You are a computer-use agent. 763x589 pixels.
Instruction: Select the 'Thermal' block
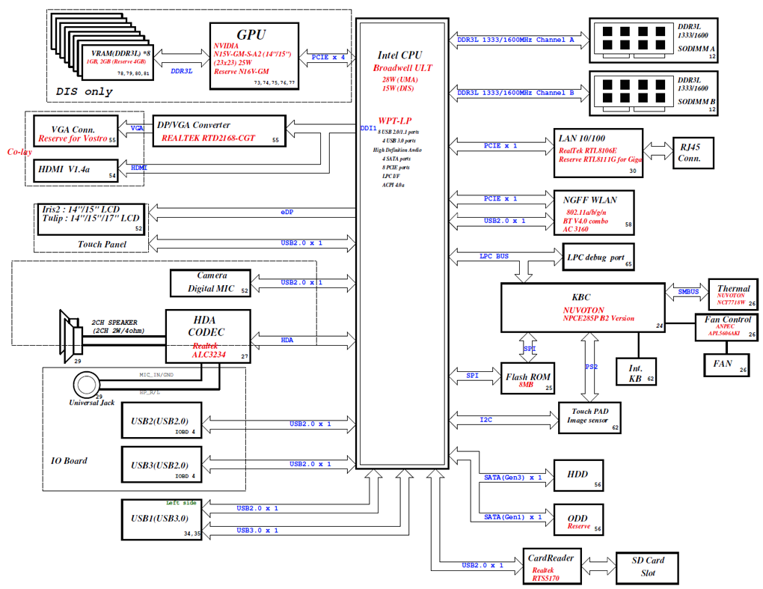tap(733, 295)
